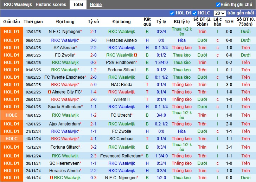This screenshot has height=182, width=256.
Task: Click the 1/2H column header
Action: click(x=229, y=22)
